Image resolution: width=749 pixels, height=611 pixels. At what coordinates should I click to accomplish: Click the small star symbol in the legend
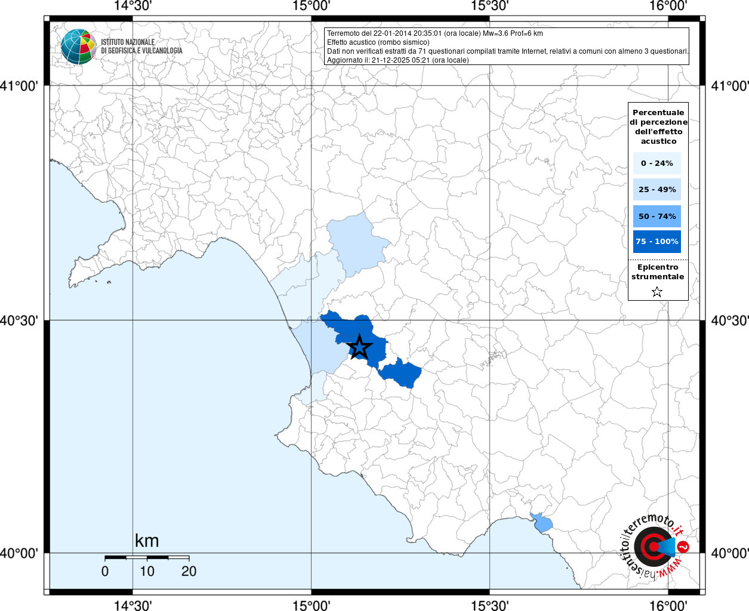(x=657, y=292)
